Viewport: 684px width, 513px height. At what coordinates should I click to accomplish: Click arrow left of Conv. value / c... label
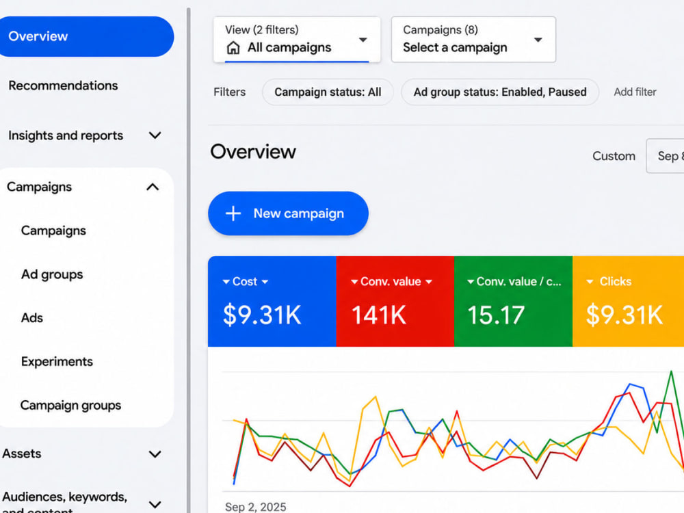click(x=471, y=282)
